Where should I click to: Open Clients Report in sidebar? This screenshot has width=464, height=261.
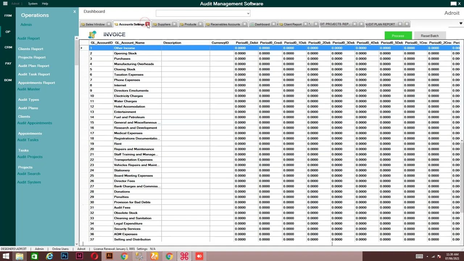coord(30,49)
